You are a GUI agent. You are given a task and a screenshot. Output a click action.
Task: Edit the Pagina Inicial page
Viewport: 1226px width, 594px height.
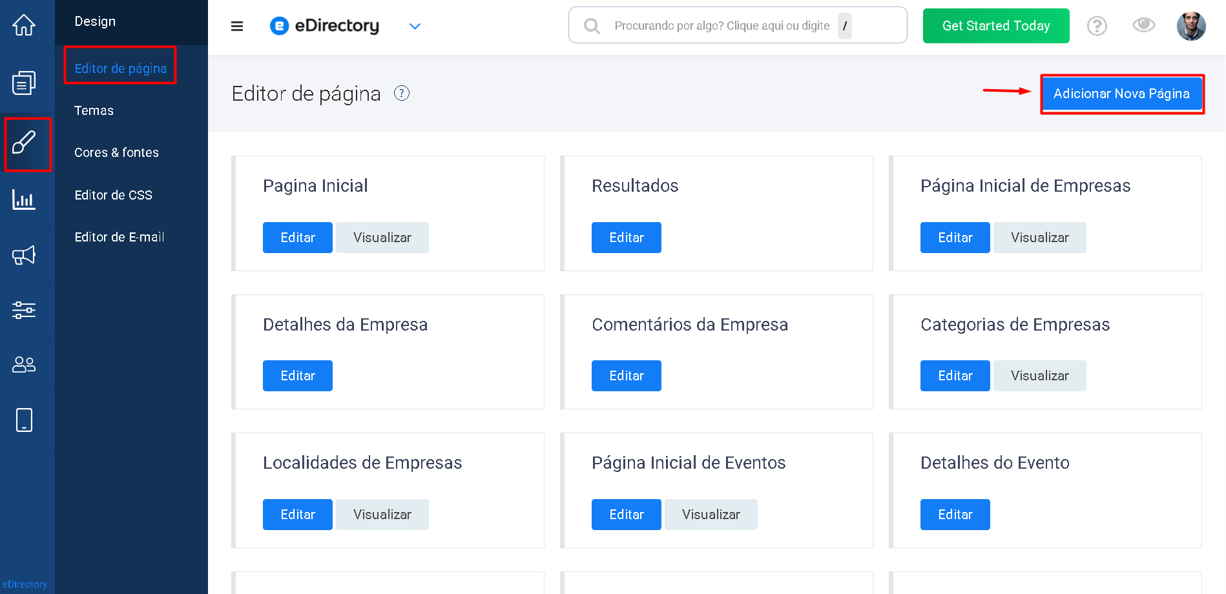[298, 238]
